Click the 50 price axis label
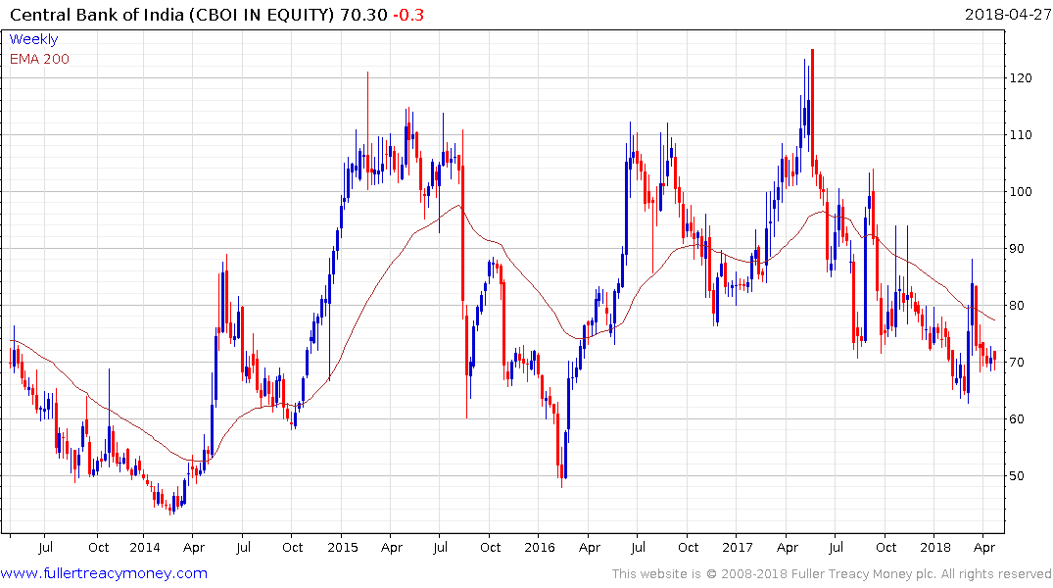 point(1017,476)
